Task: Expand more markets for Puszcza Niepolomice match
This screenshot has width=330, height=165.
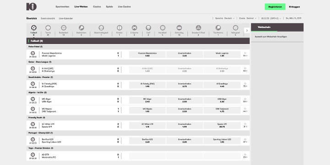Action: coord(245,56)
